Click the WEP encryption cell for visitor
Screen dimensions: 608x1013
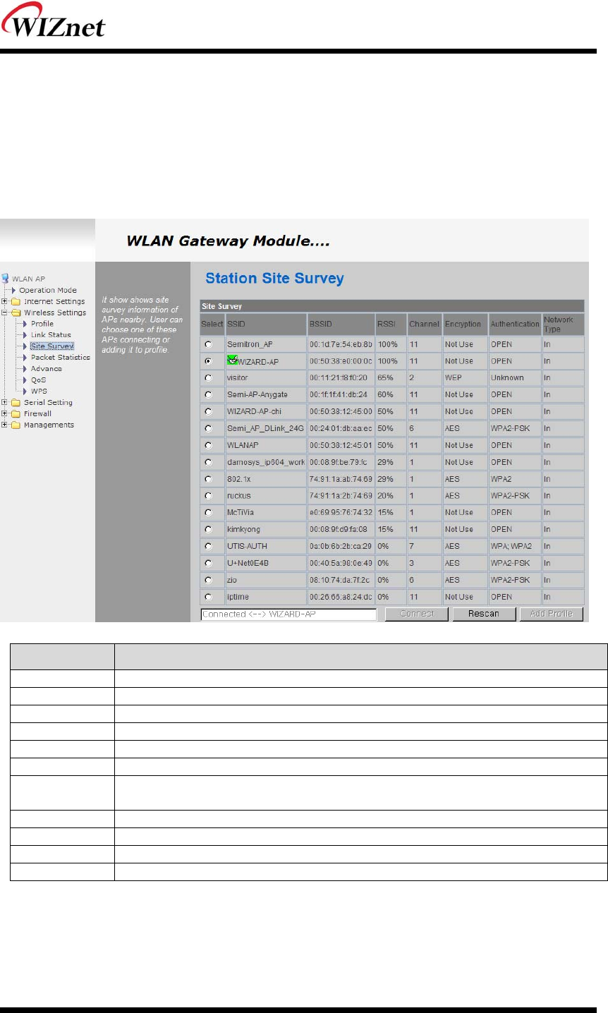(x=466, y=377)
